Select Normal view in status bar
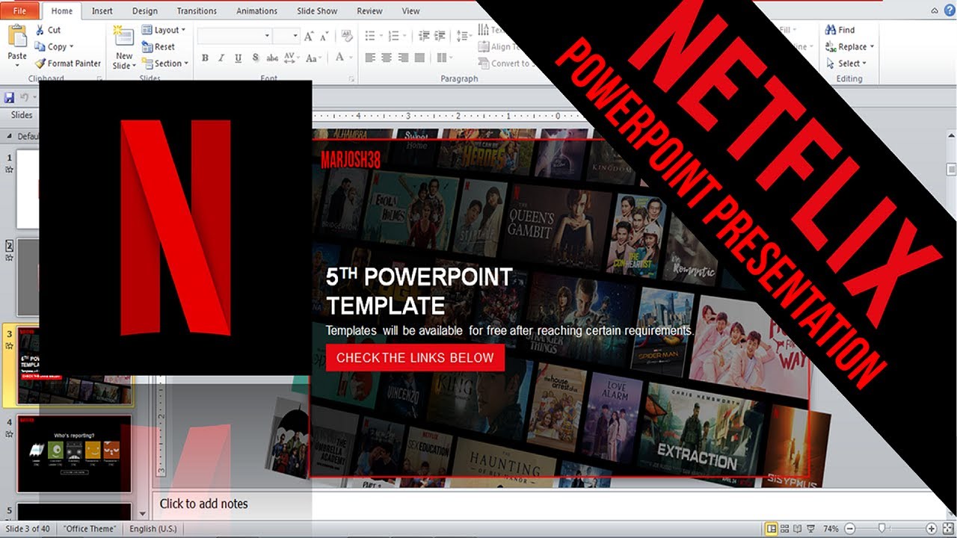 point(772,529)
